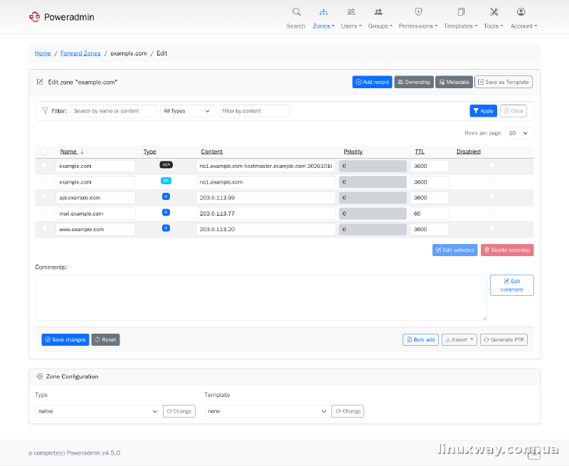Expand the Tools menu
The width and height of the screenshot is (569, 466).
coord(494,26)
